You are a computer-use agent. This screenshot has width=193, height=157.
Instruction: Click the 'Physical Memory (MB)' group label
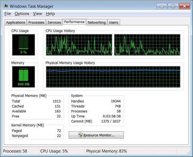tap(29, 96)
